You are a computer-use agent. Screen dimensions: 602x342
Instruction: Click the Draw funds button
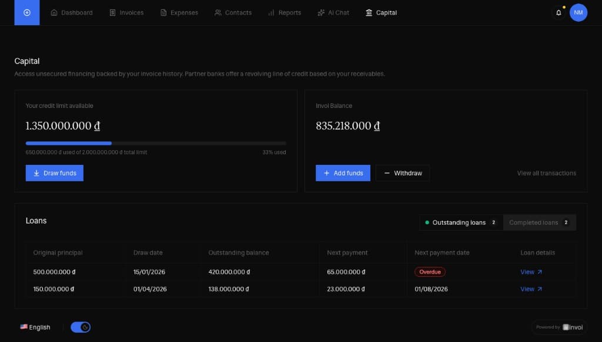coord(55,173)
